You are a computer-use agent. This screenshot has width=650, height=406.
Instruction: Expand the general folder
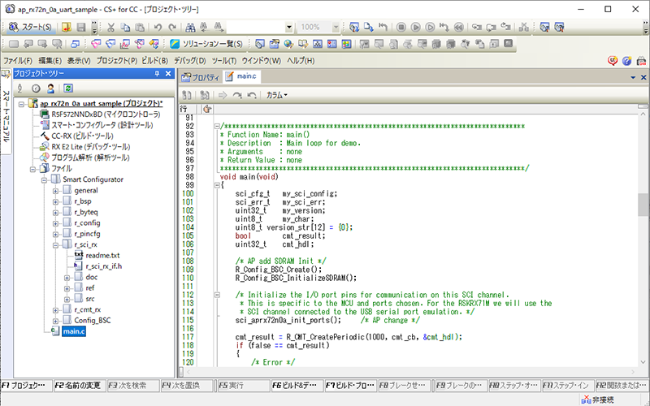tap(55, 191)
